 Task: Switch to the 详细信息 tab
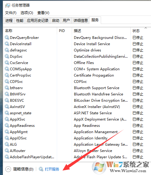80,21
